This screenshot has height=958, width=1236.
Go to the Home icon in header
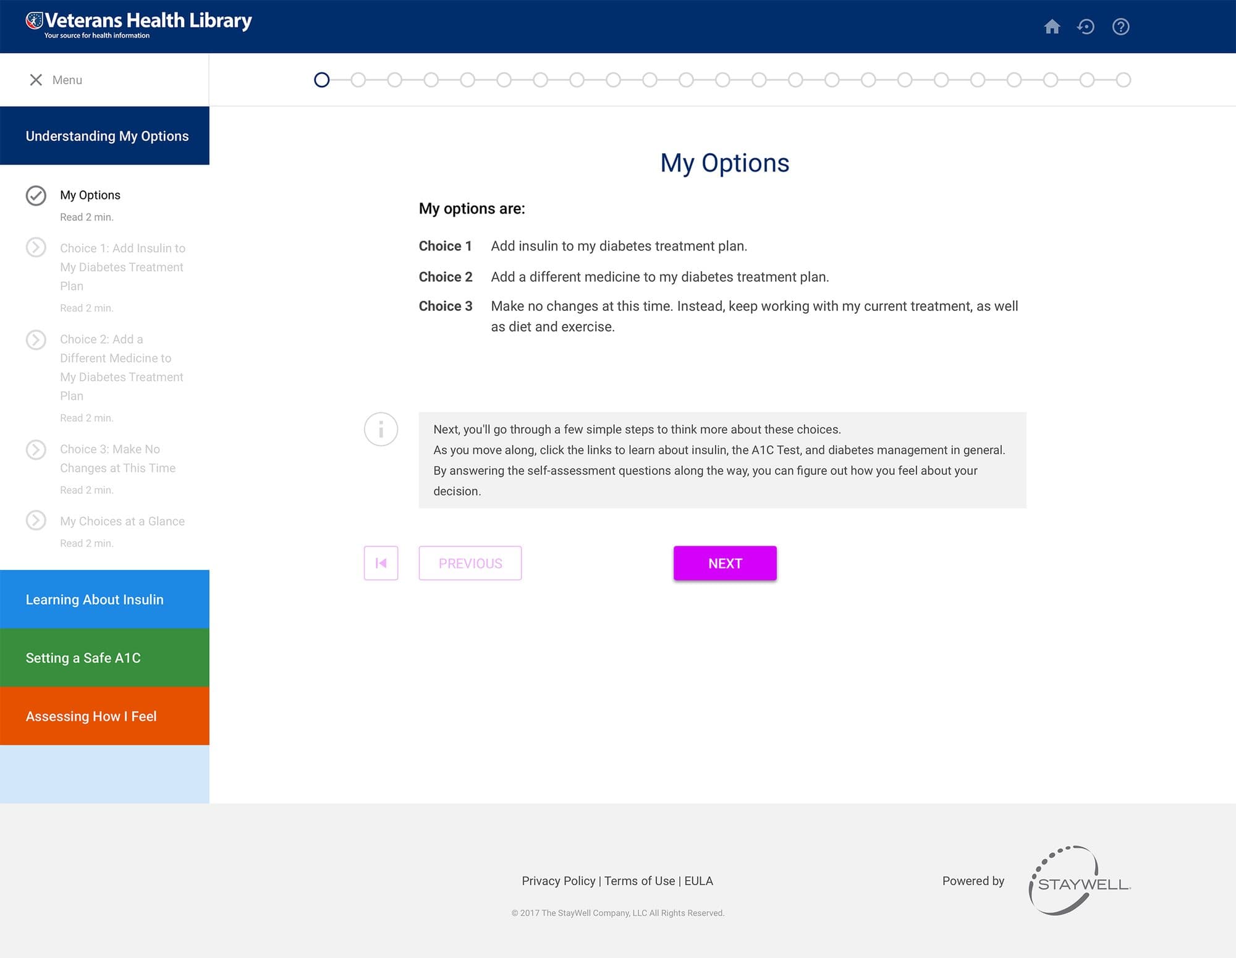pos(1052,27)
